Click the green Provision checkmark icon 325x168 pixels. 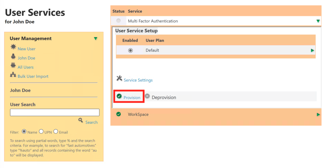(x=119, y=96)
